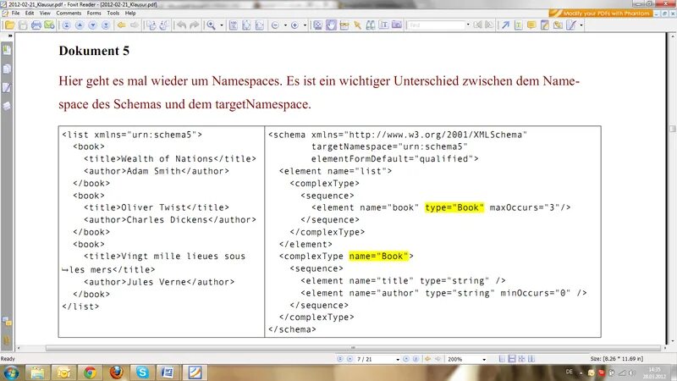Image resolution: width=677 pixels, height=381 pixels.
Task: Save the document with the disk icon
Action: point(23,25)
